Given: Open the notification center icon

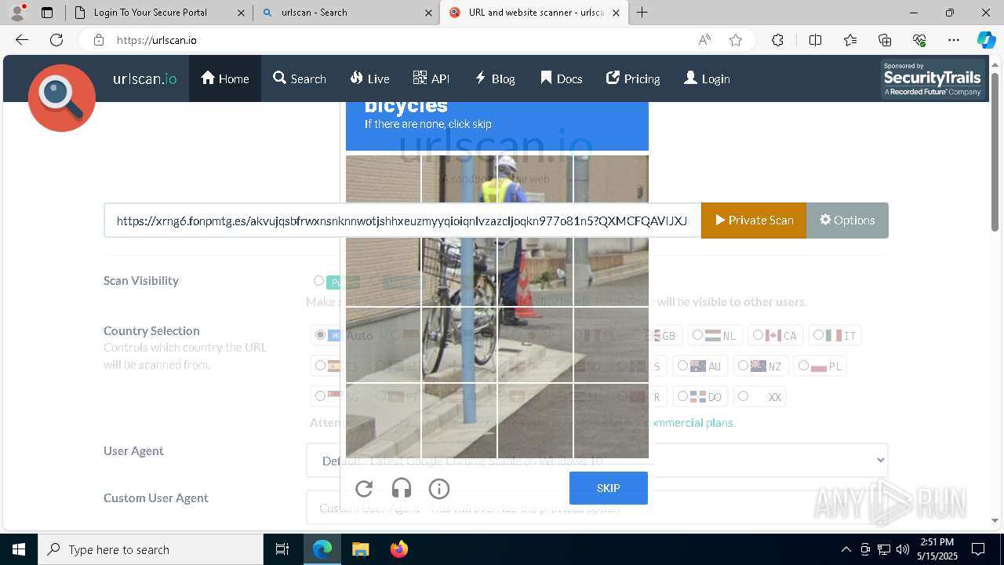Looking at the screenshot, I should point(978,549).
